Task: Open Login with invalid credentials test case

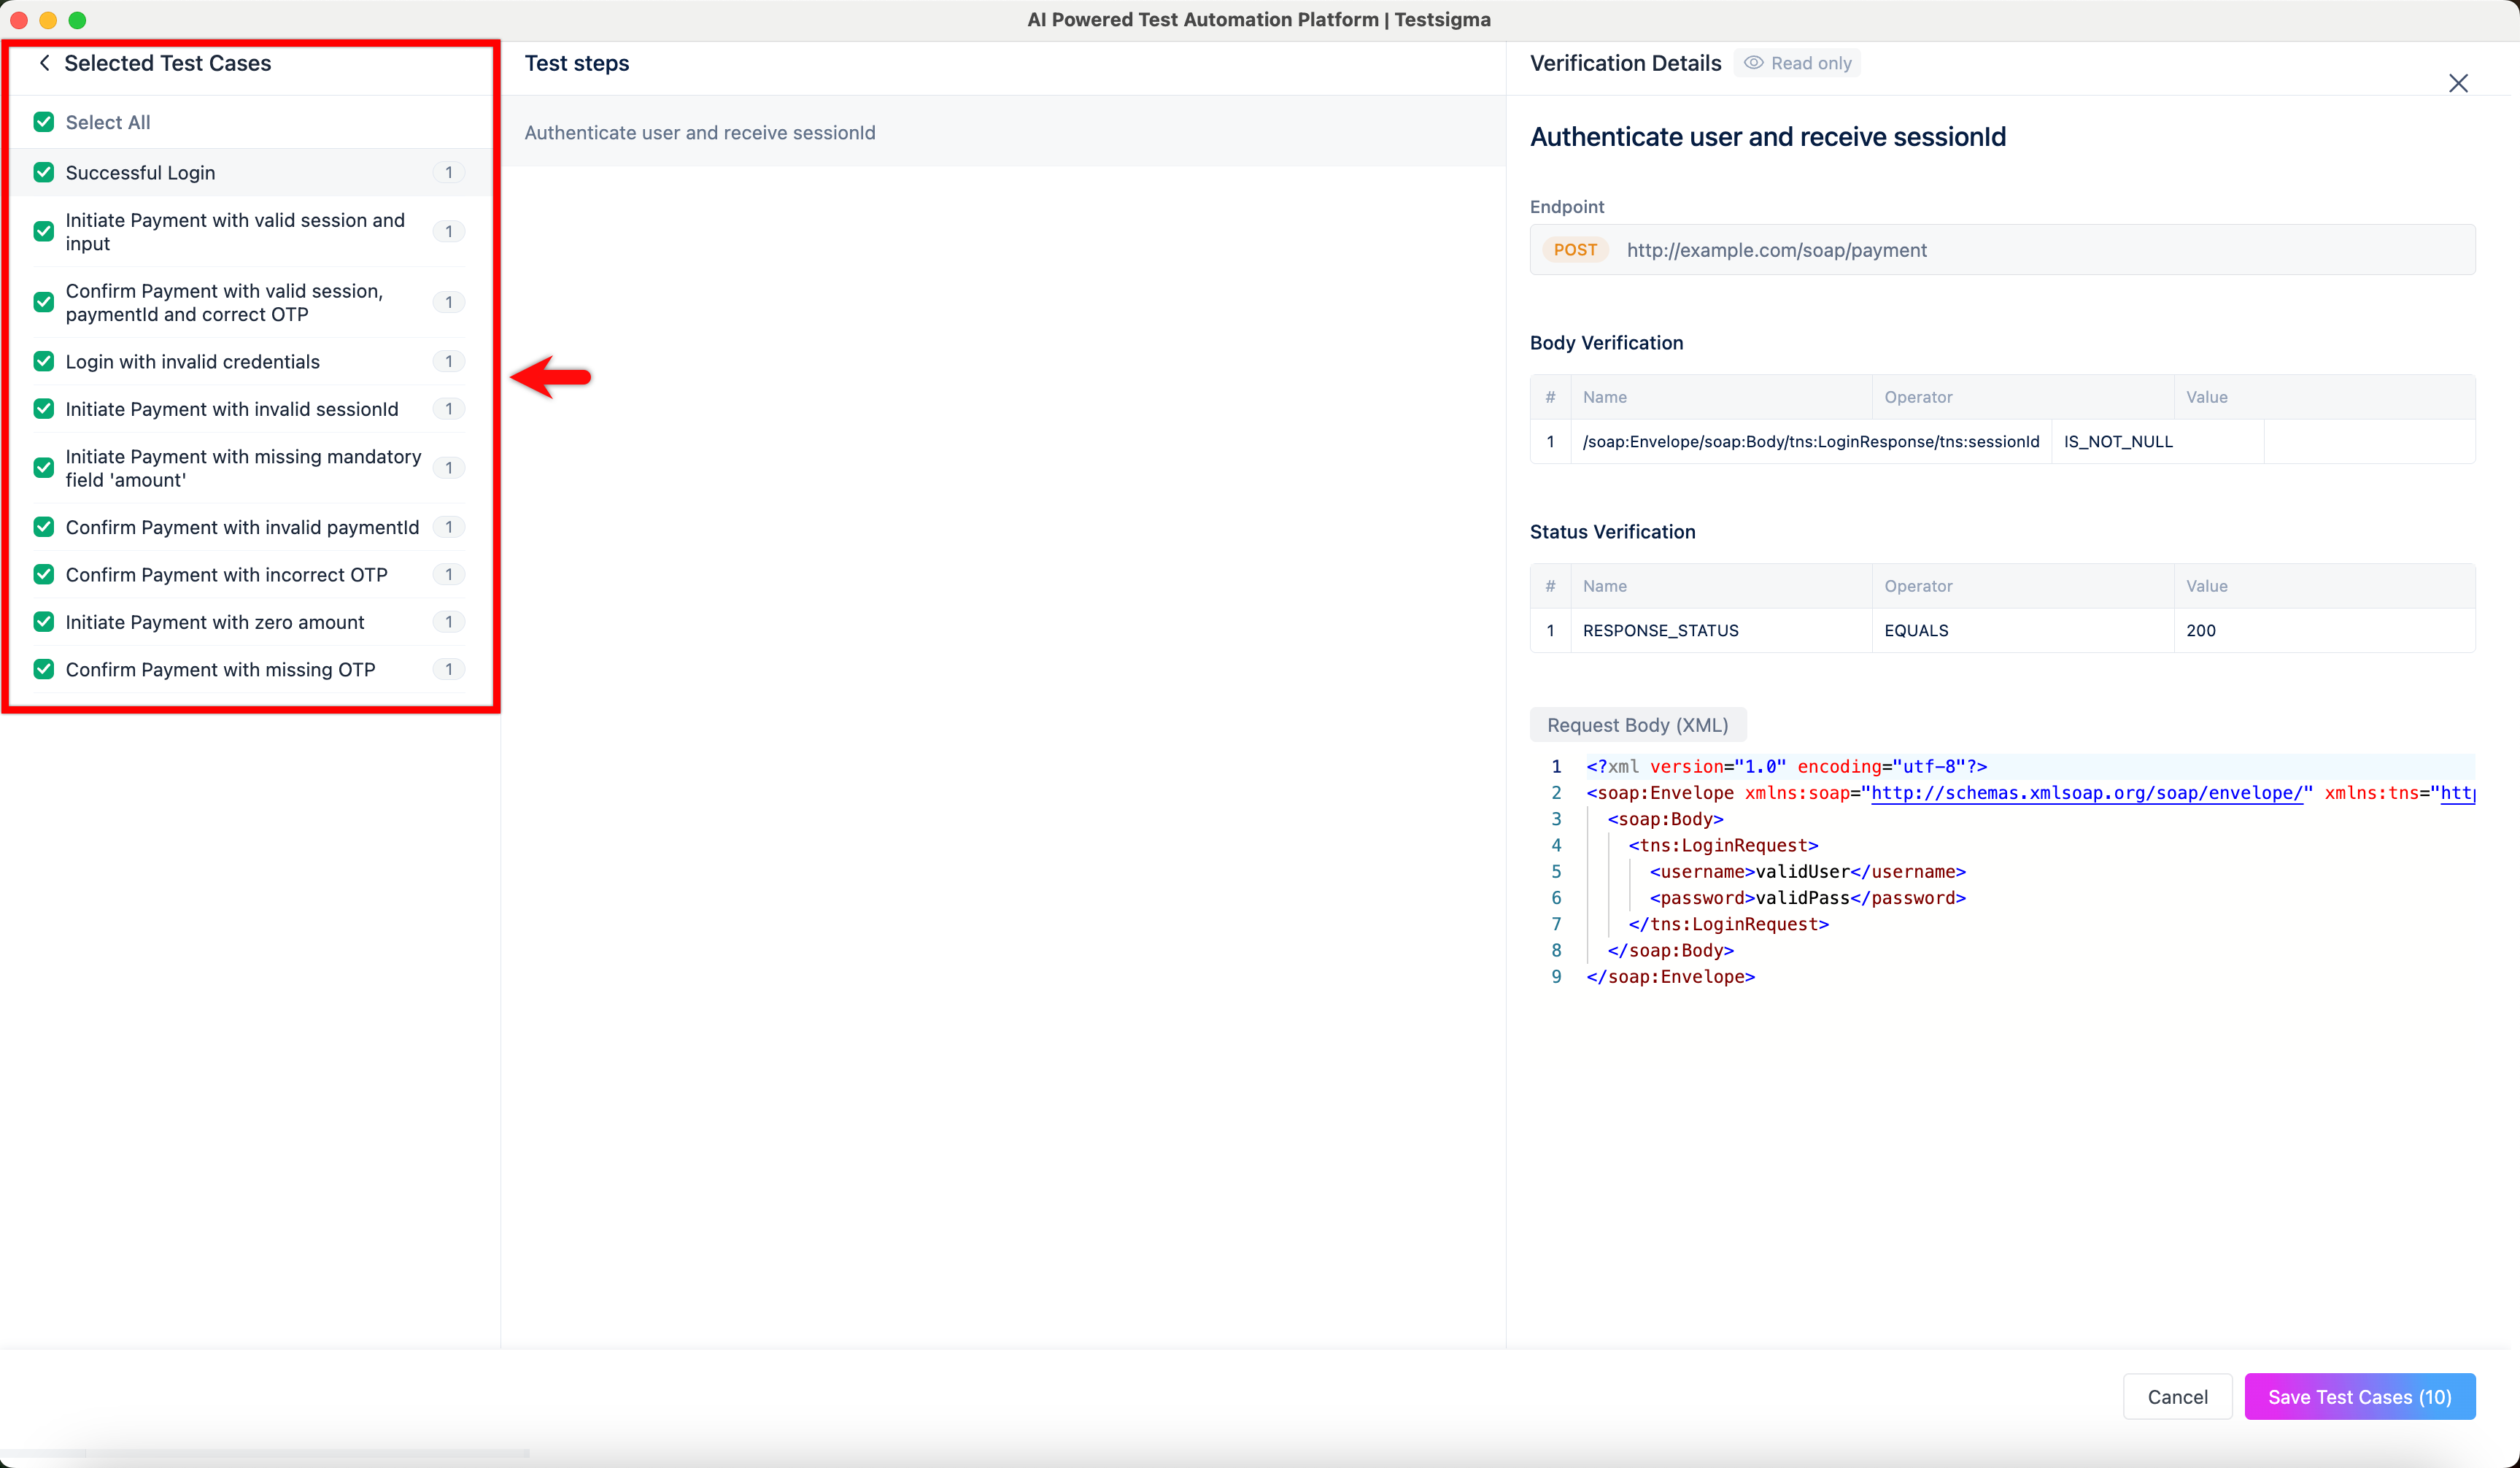Action: click(192, 362)
